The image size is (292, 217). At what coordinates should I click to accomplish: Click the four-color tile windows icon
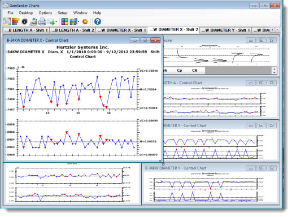[x=64, y=21]
